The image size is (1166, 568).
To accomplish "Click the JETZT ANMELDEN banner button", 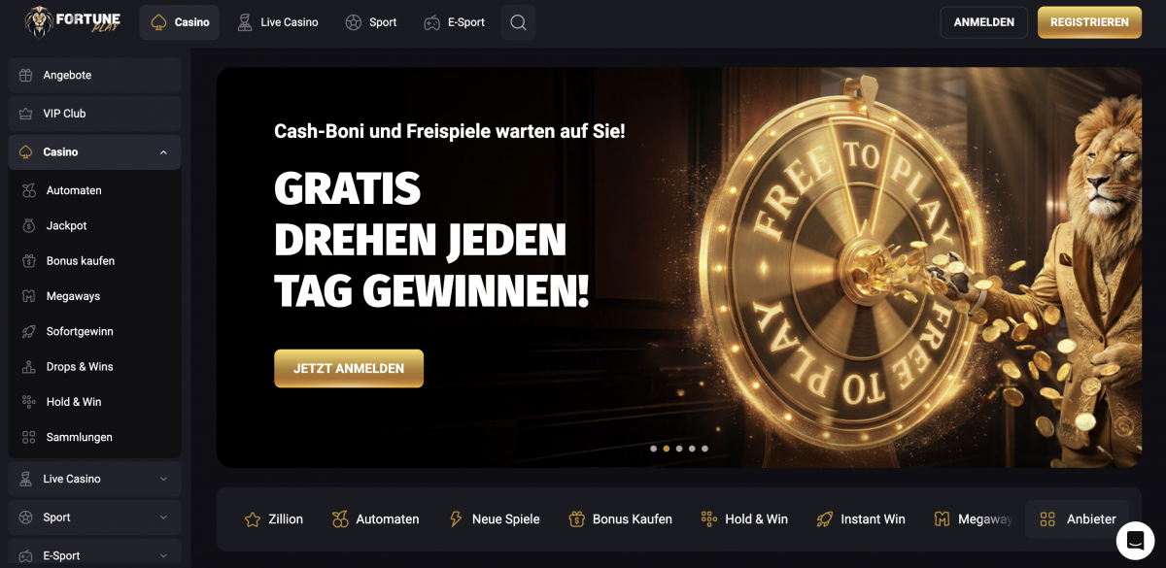I will [349, 369].
